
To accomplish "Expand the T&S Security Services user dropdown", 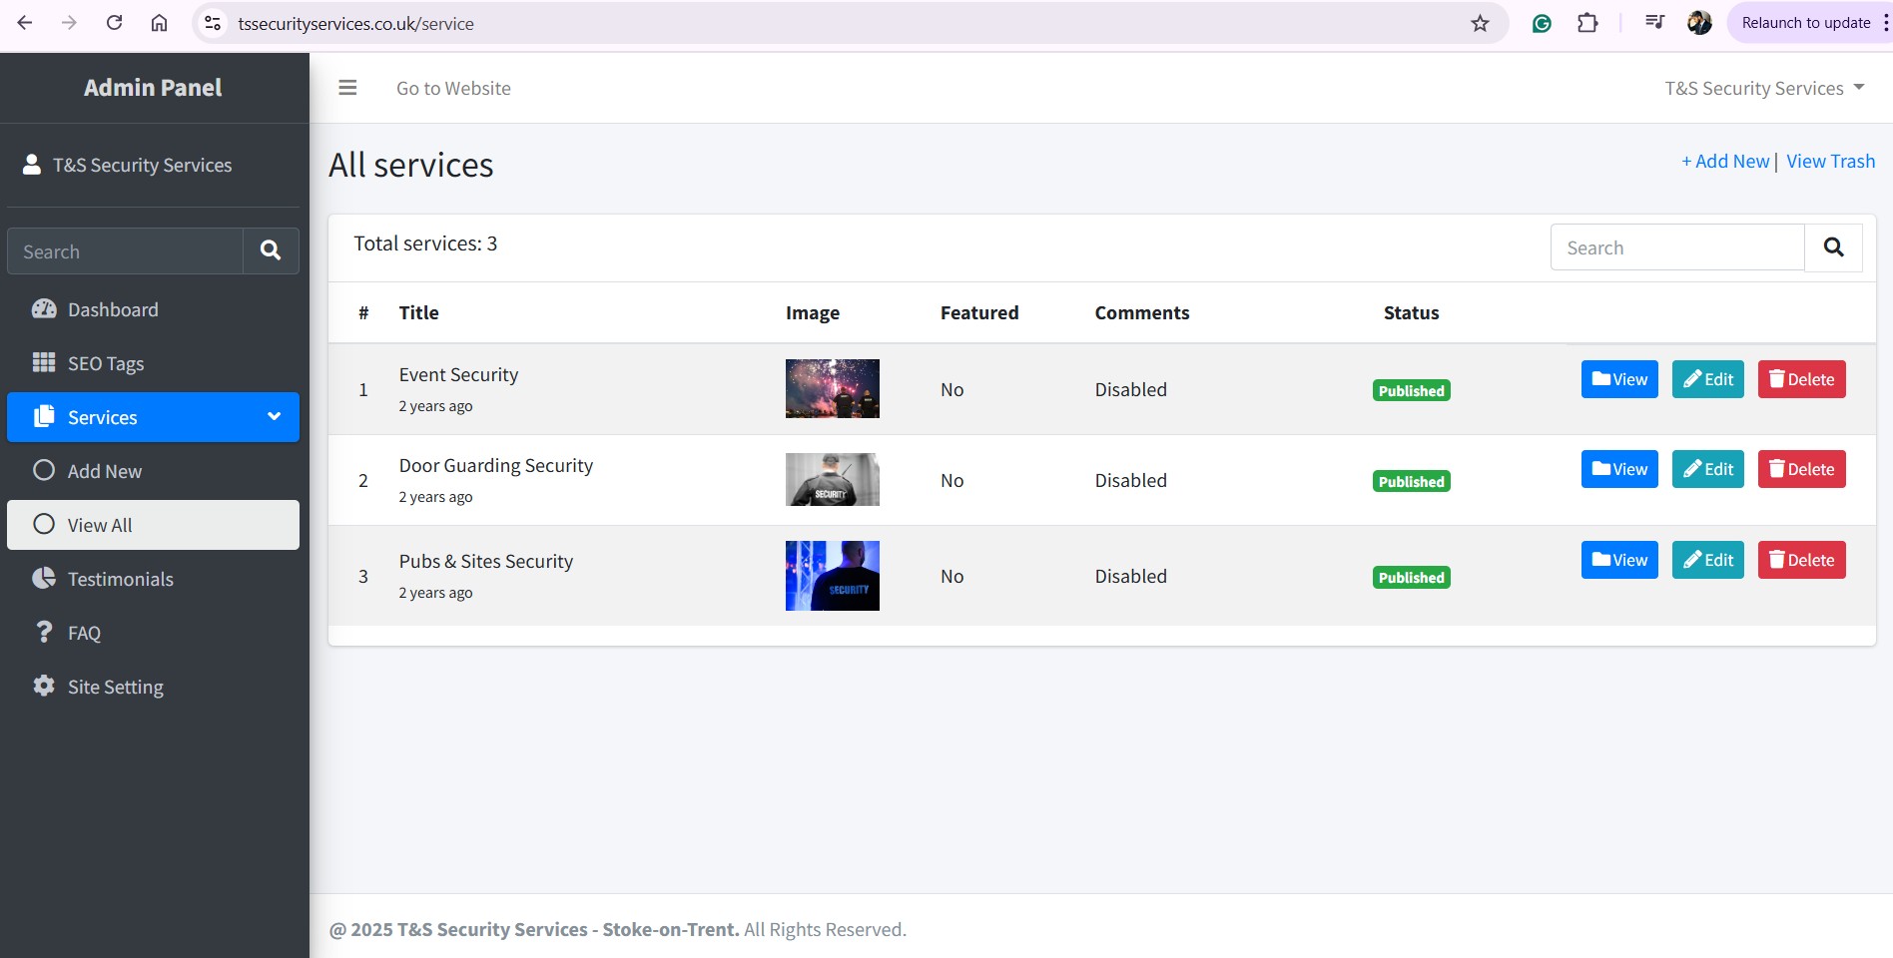I will coord(1764,88).
